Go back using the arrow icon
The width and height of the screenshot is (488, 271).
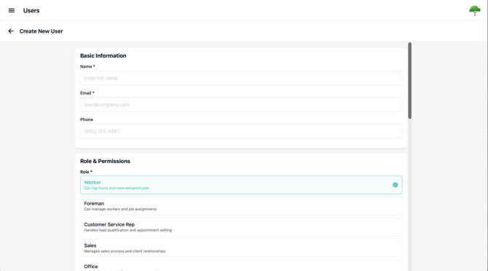click(11, 31)
